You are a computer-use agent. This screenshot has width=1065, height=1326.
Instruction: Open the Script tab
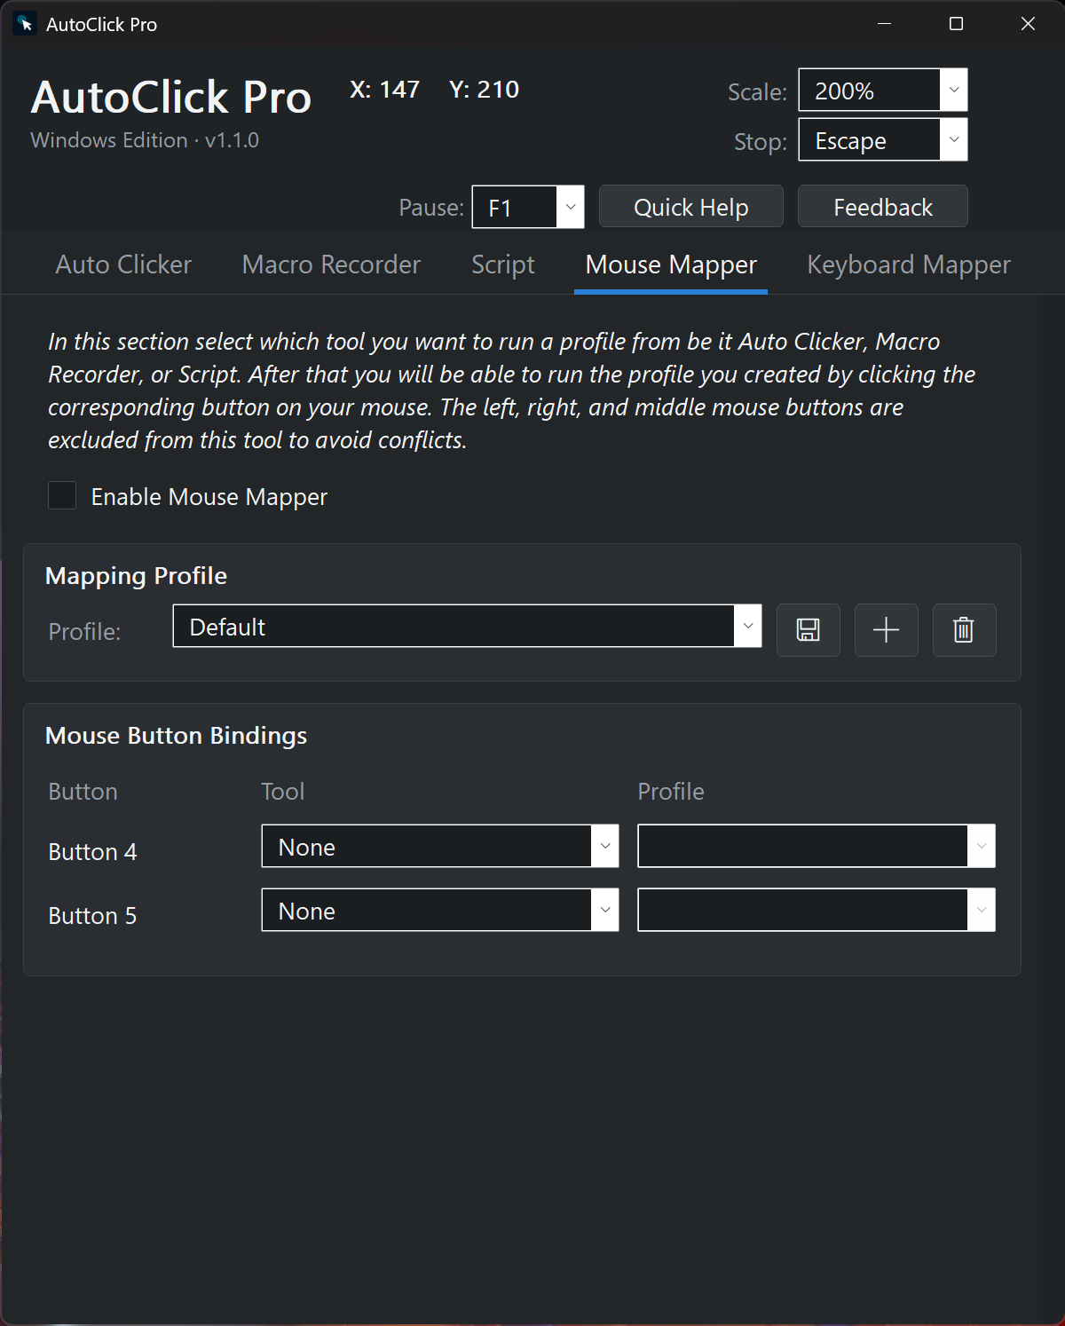tap(503, 264)
